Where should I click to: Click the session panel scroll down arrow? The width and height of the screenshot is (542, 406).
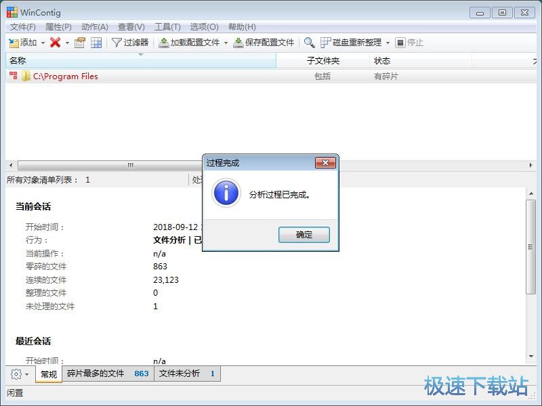[x=531, y=357]
